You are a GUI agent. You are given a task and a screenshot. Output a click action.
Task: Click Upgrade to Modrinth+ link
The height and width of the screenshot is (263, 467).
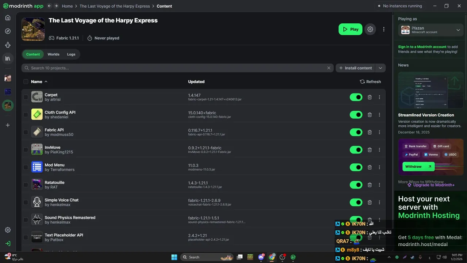[x=431, y=185]
